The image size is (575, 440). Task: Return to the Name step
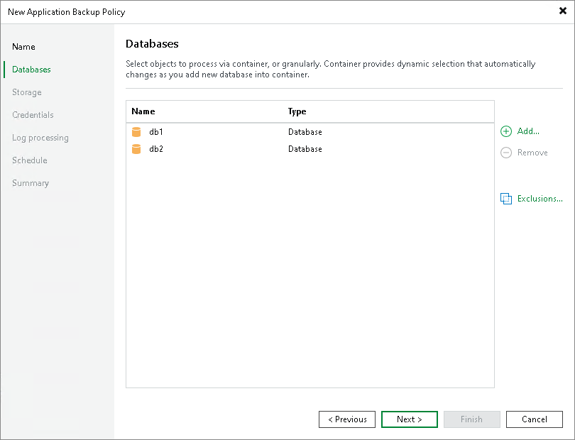coord(23,46)
